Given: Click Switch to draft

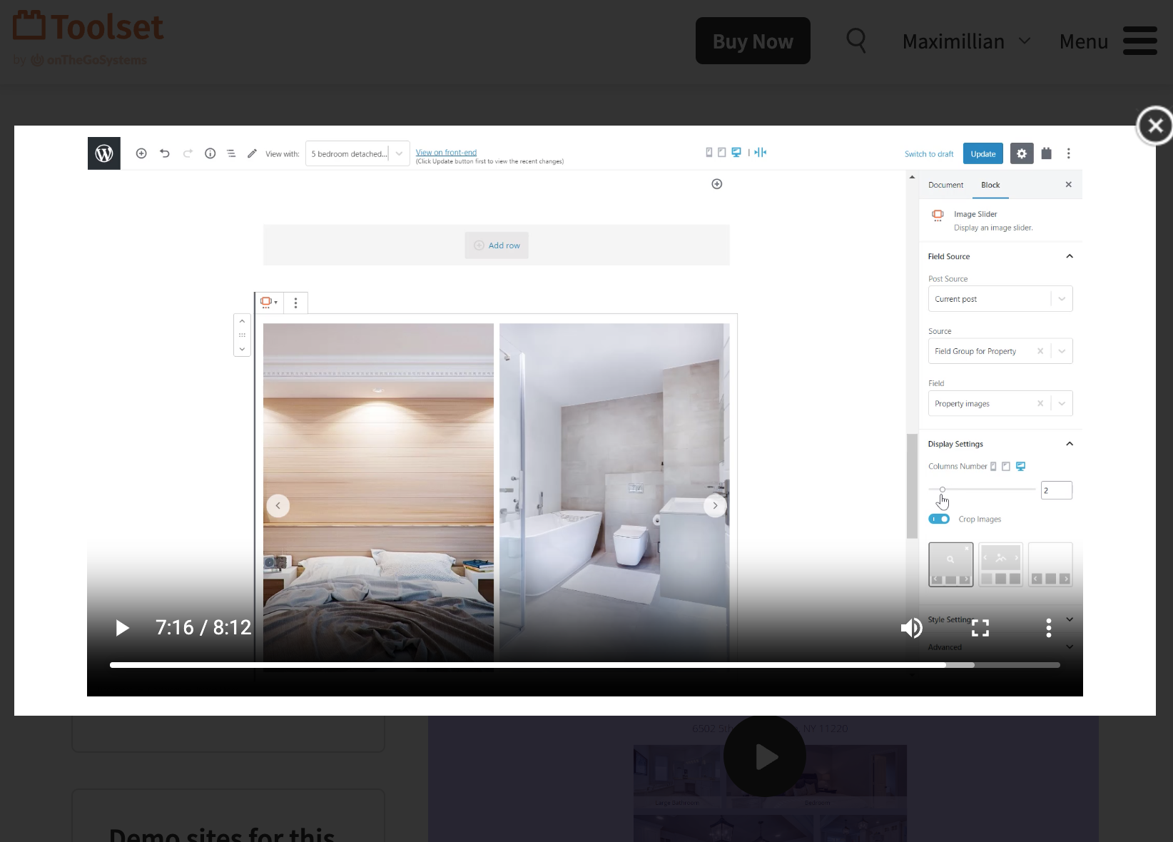Looking at the screenshot, I should pyautogui.click(x=929, y=154).
